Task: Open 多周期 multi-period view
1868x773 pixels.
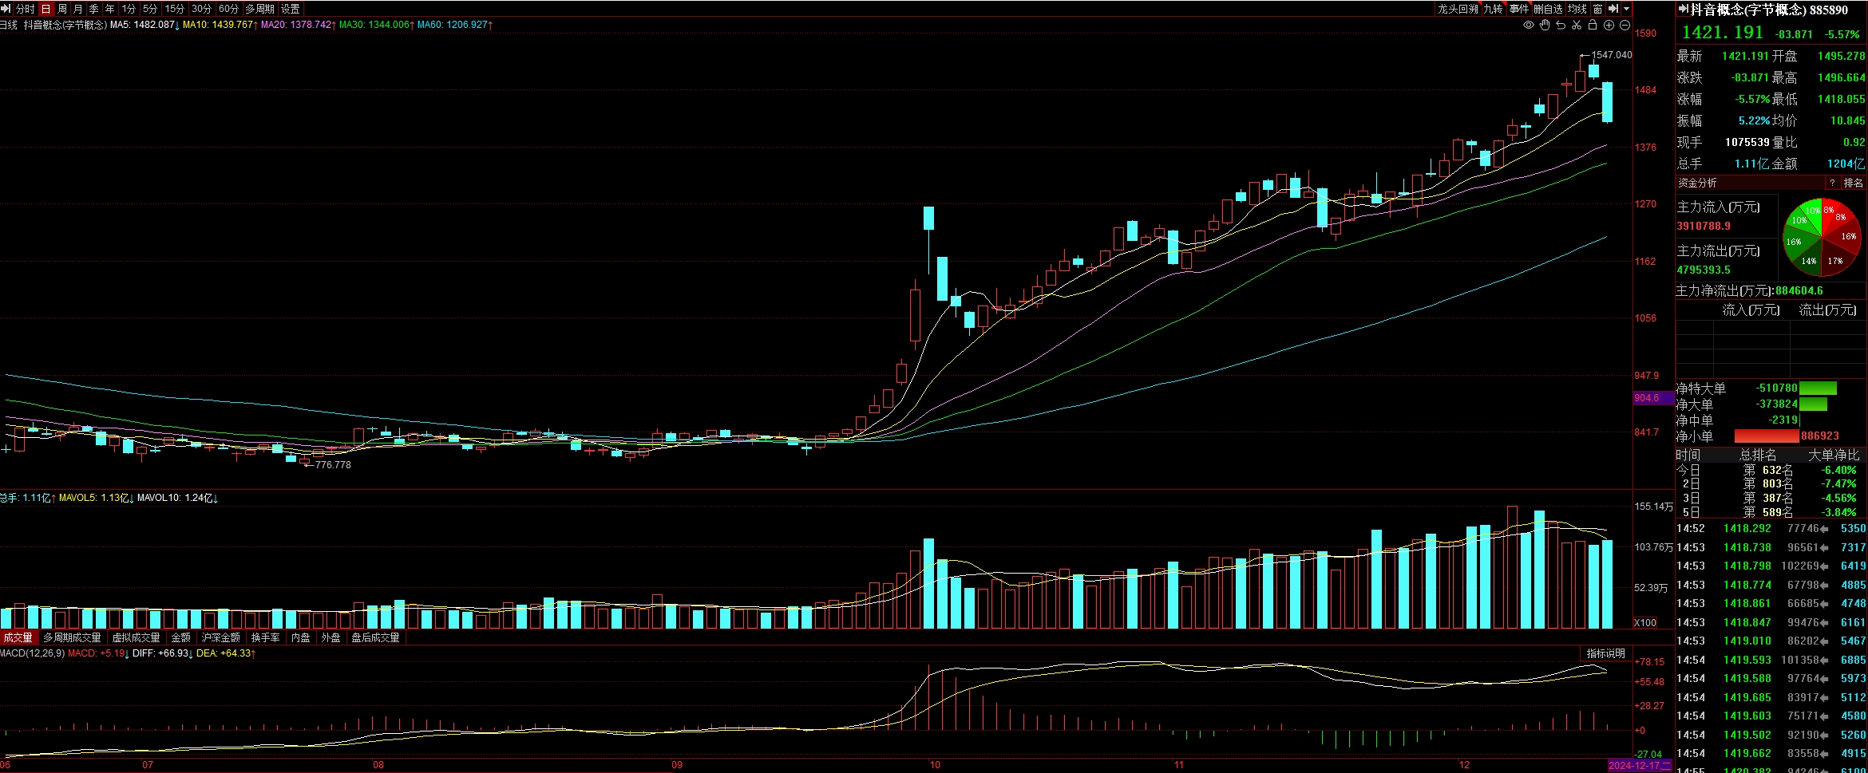Action: pos(259,9)
